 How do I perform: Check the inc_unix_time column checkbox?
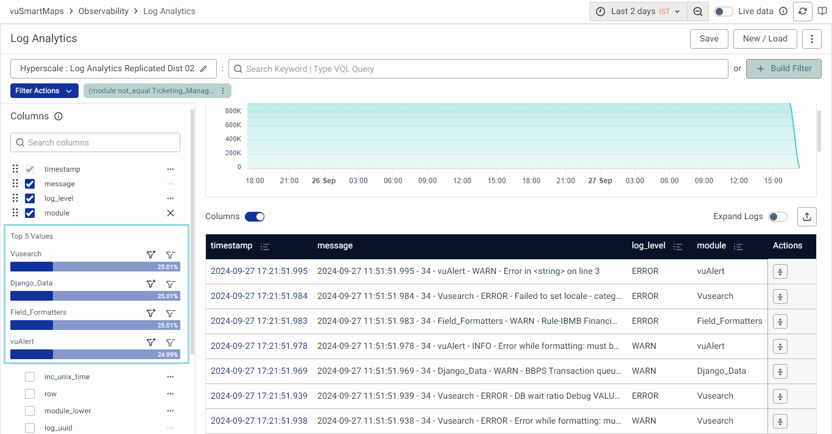29,376
